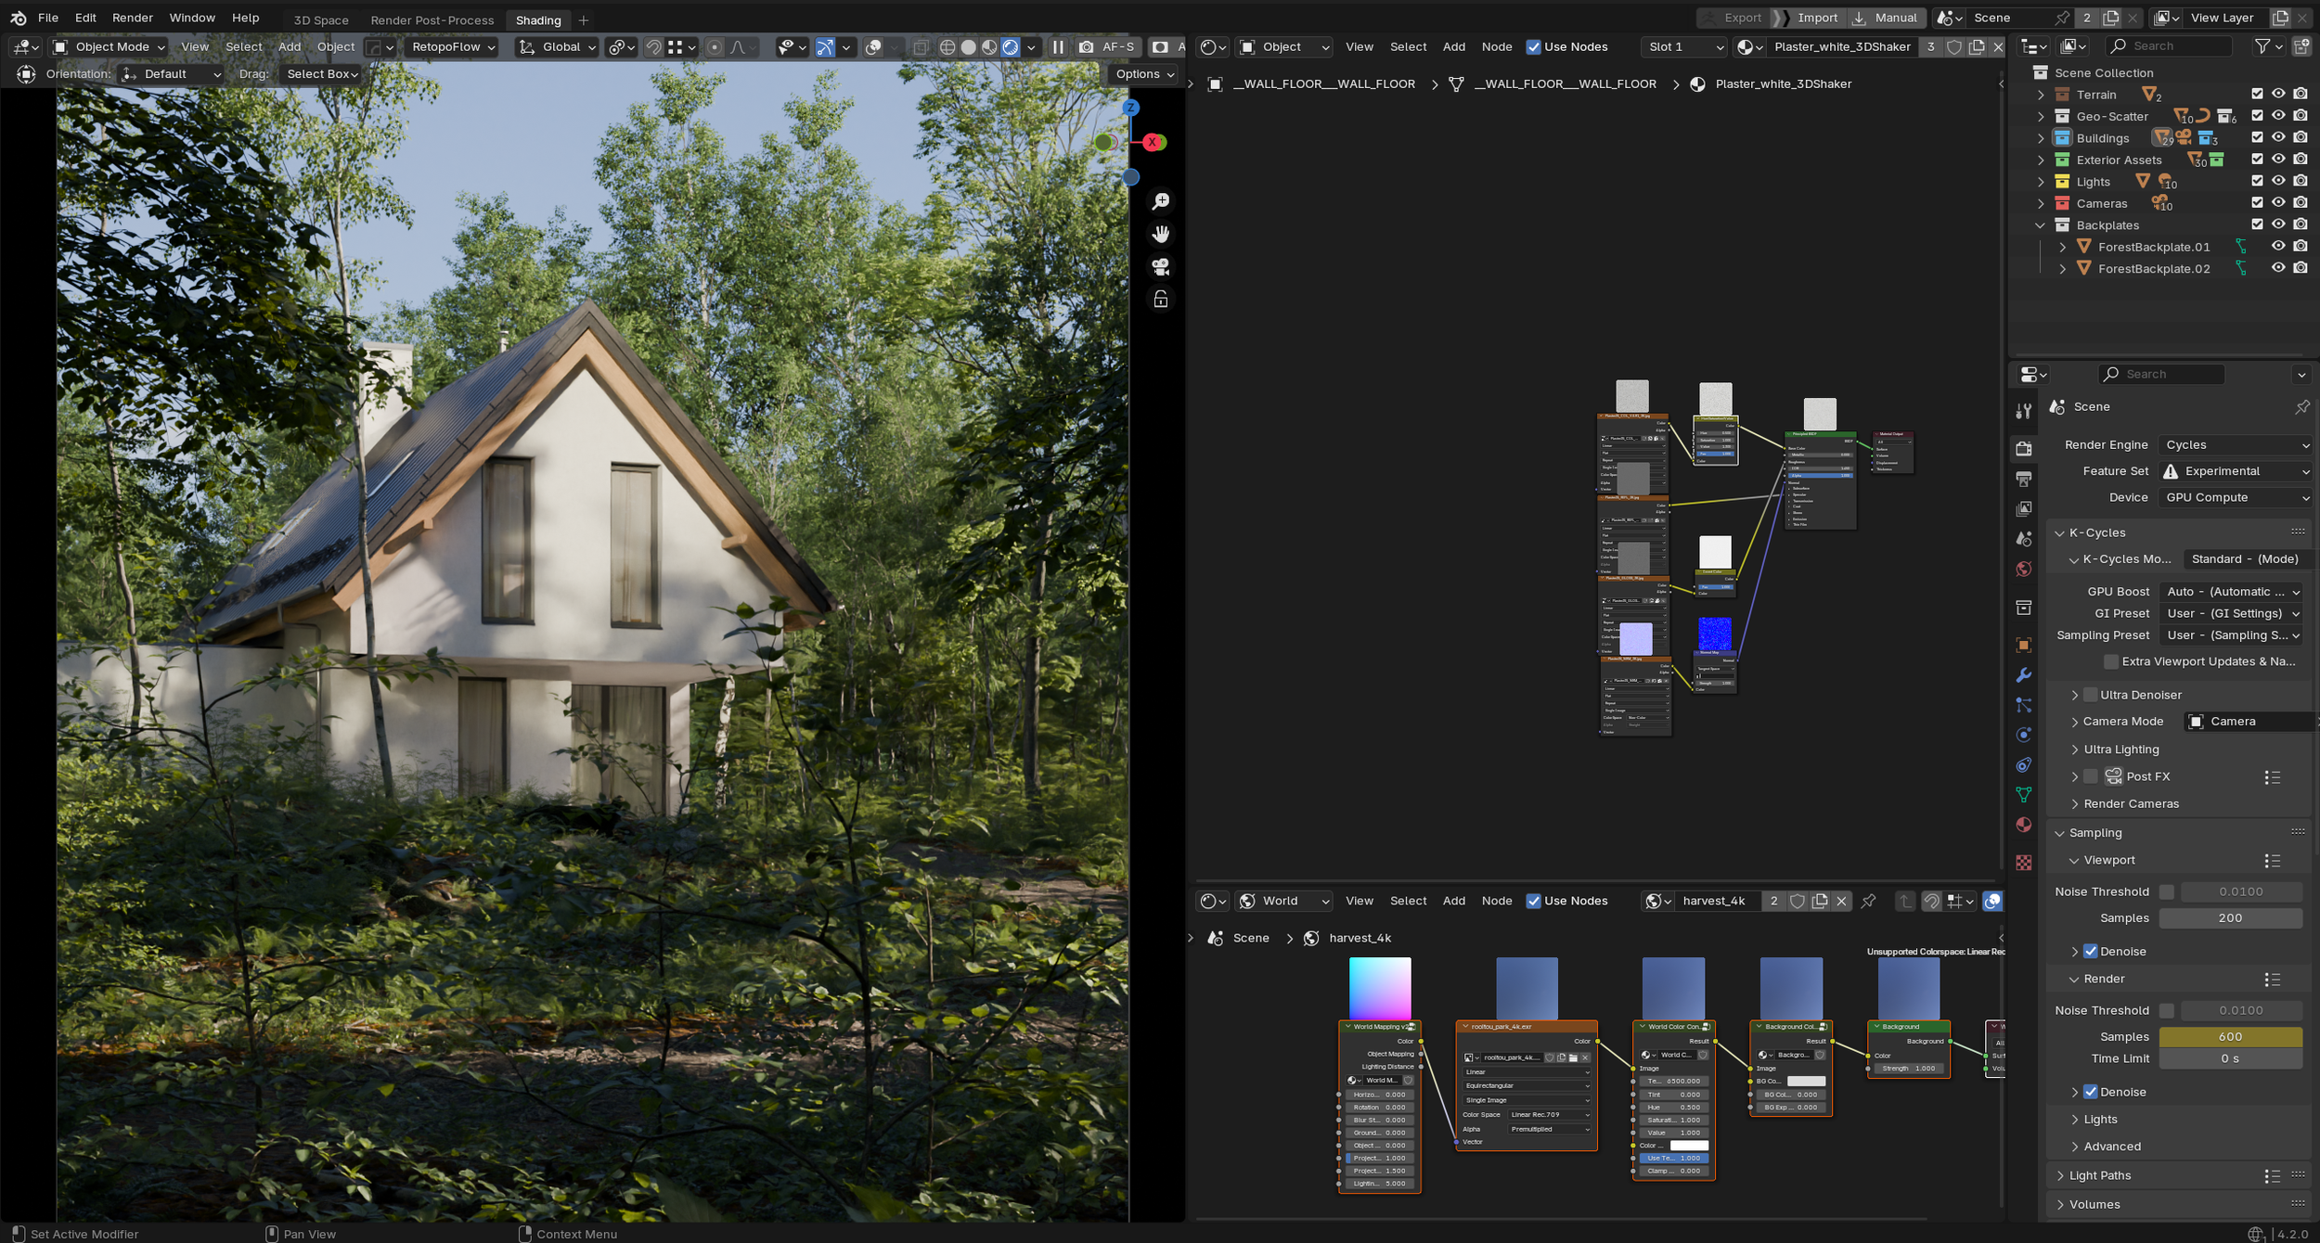Click the snapping magnet icon in viewport header
The width and height of the screenshot is (2320, 1243).
tap(653, 46)
